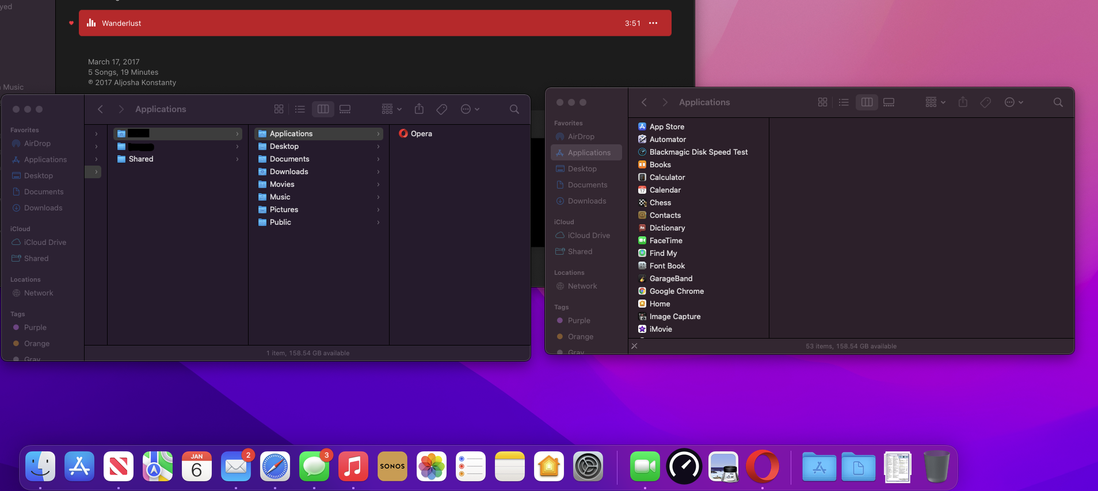Viewport: 1098px width, 491px height.
Task: Switch left Finder to gallery view
Action: coord(345,109)
